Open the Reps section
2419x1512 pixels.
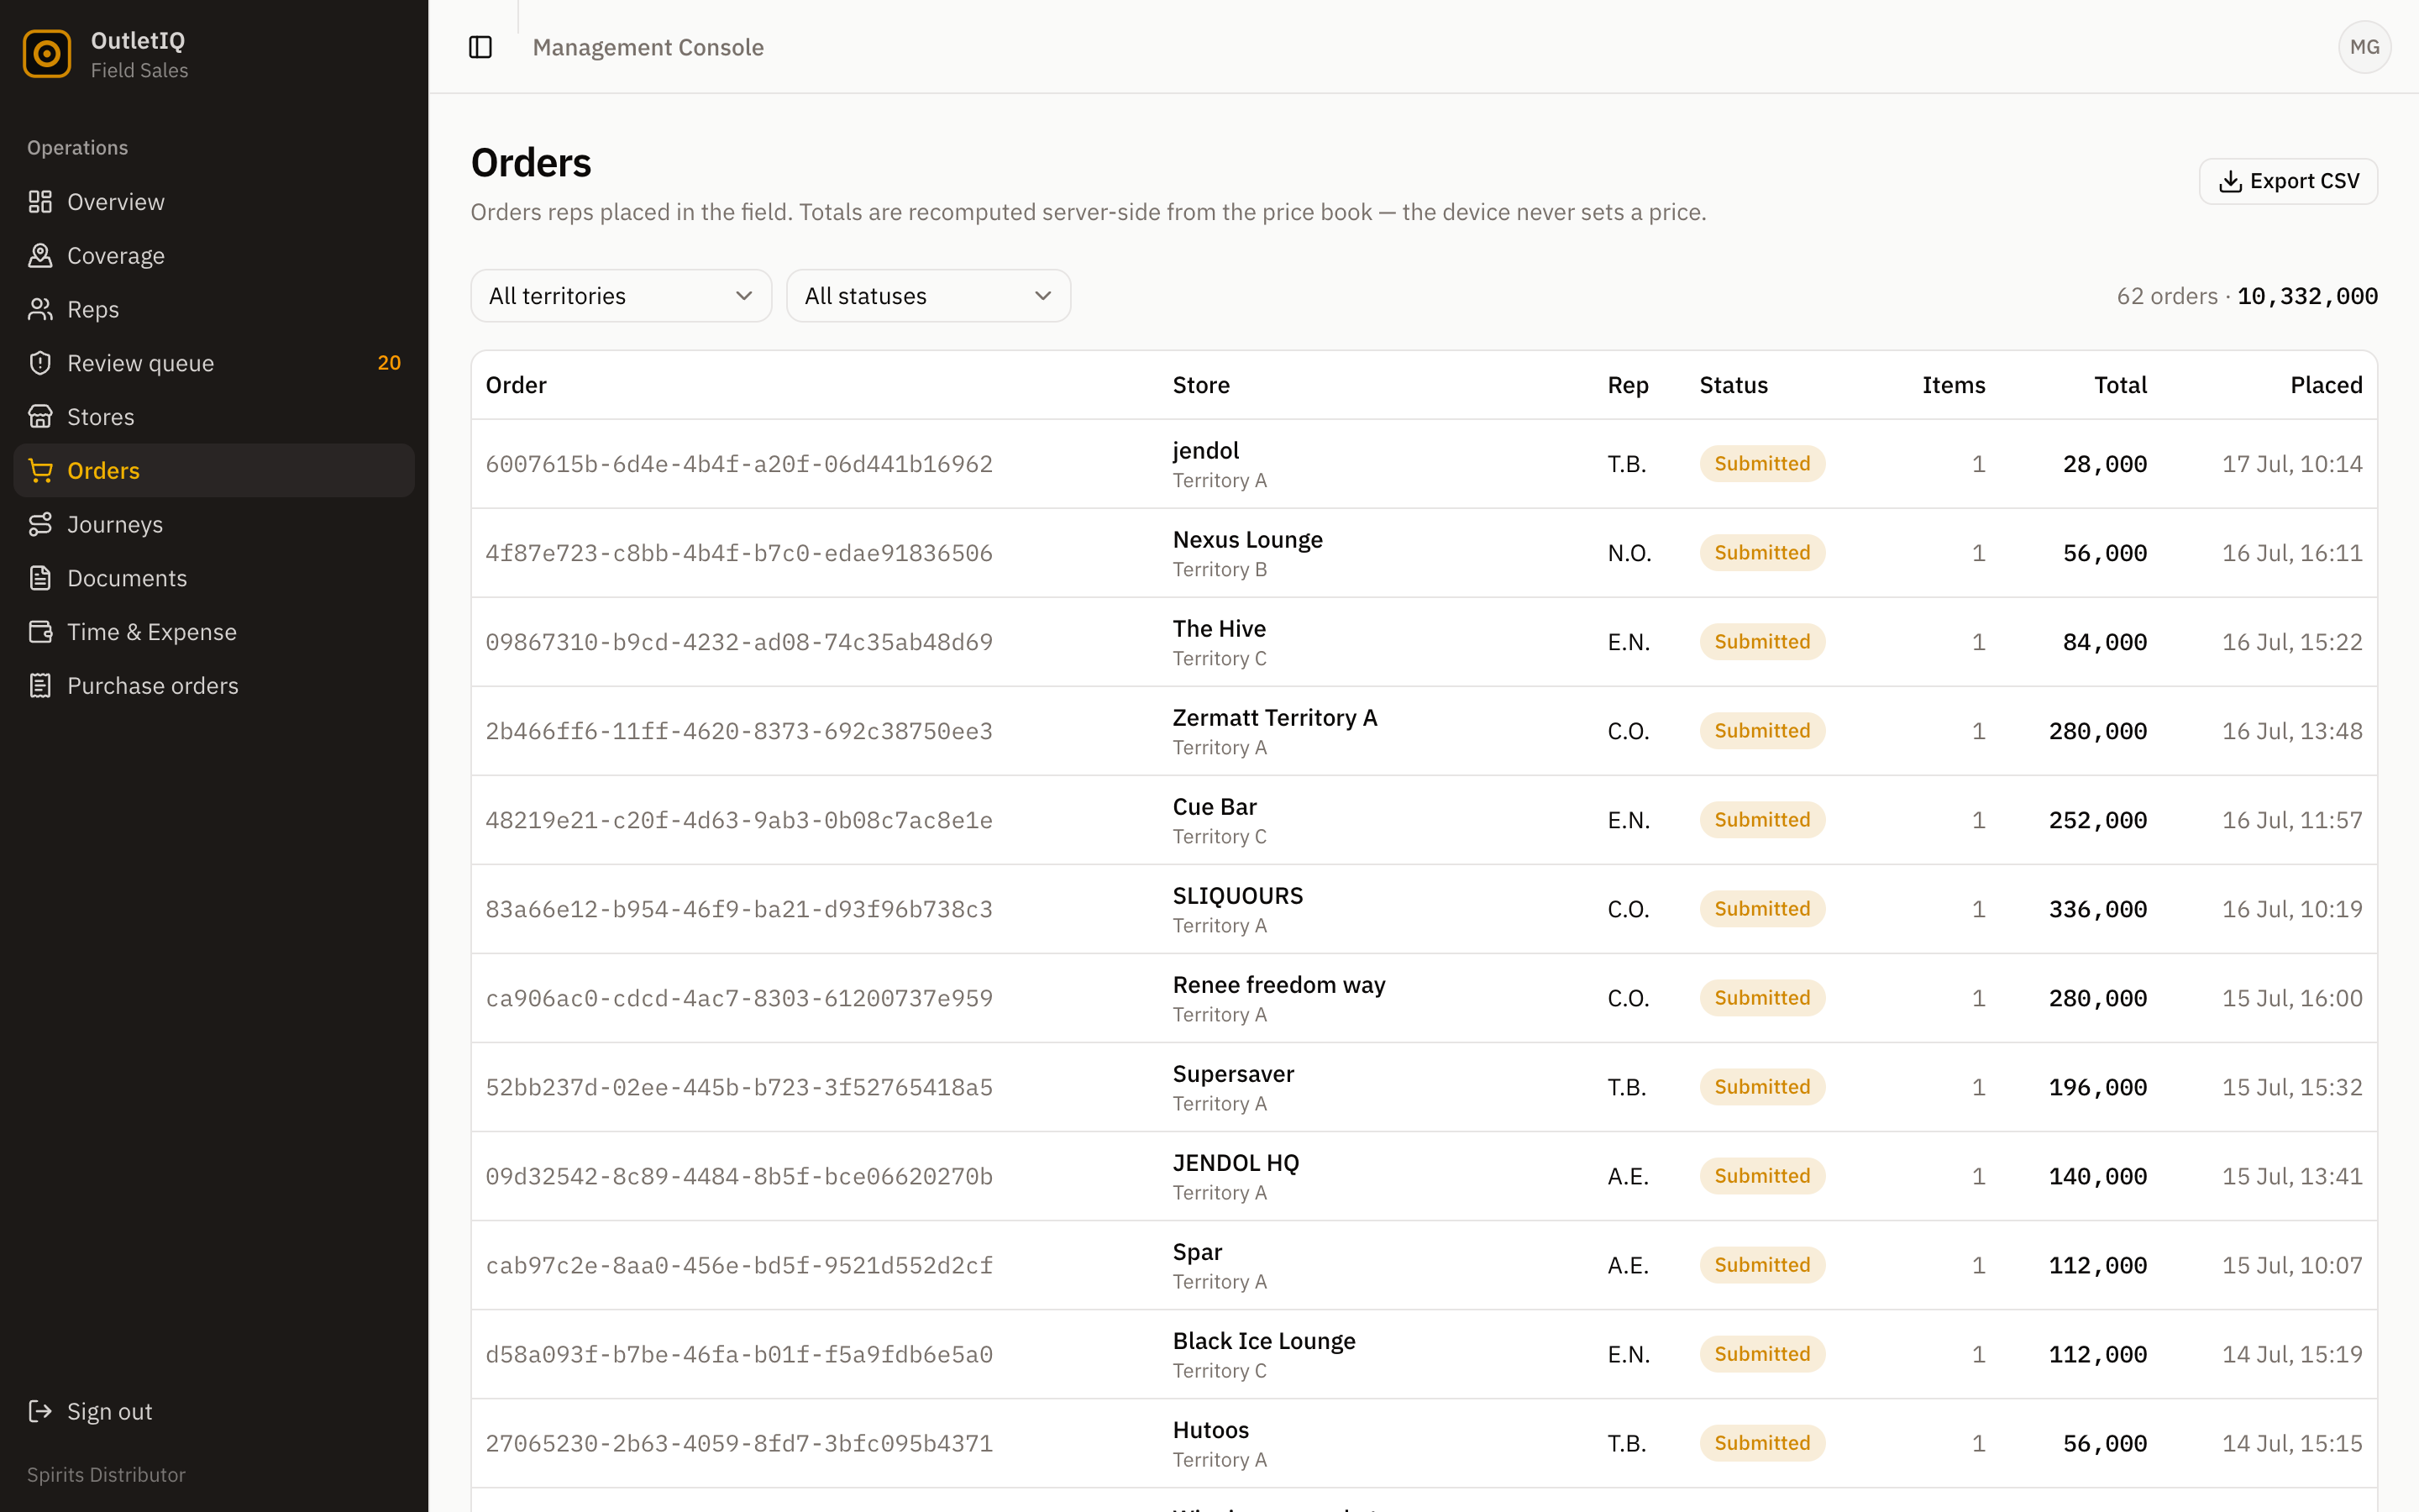point(214,310)
